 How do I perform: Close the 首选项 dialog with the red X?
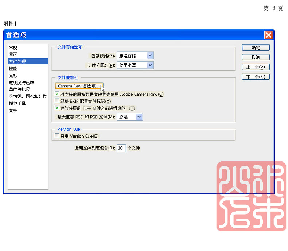point(268,35)
